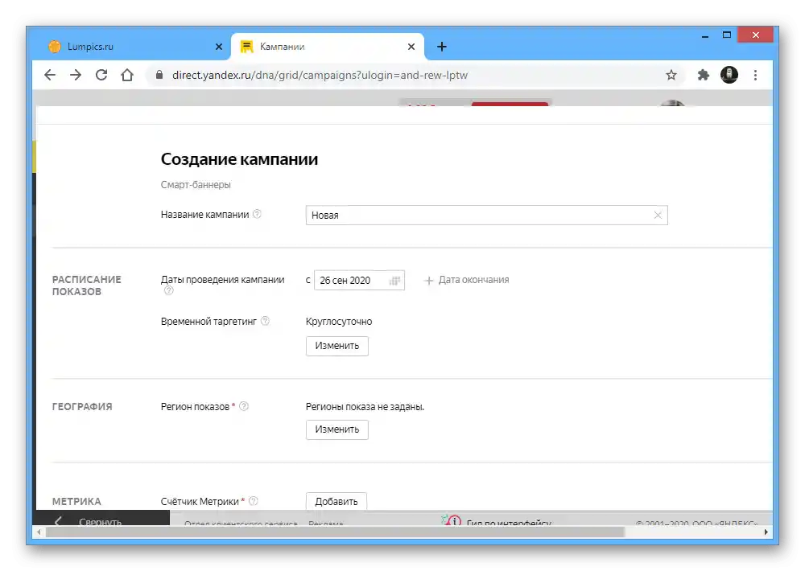This screenshot has height=571, width=805.
Task: Minimize the browser window
Action: pyautogui.click(x=705, y=35)
